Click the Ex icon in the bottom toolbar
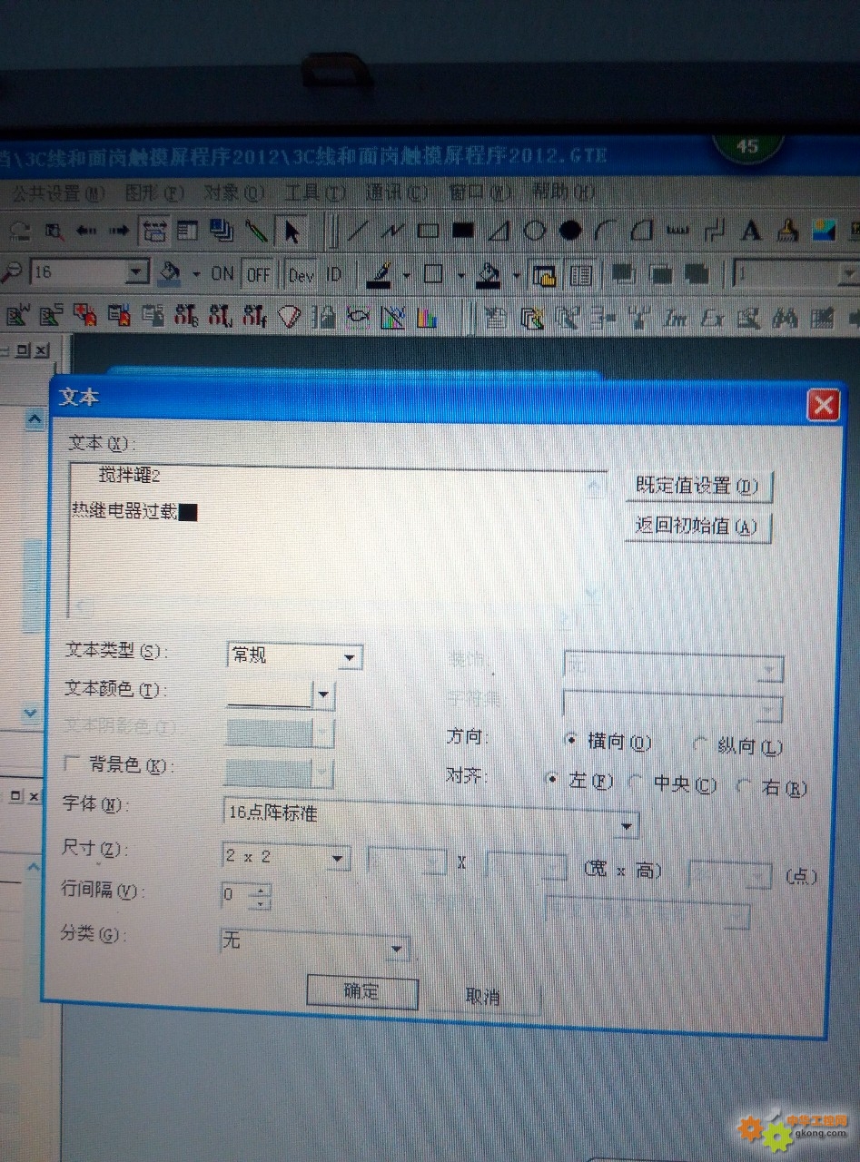This screenshot has width=860, height=1162. (x=712, y=318)
